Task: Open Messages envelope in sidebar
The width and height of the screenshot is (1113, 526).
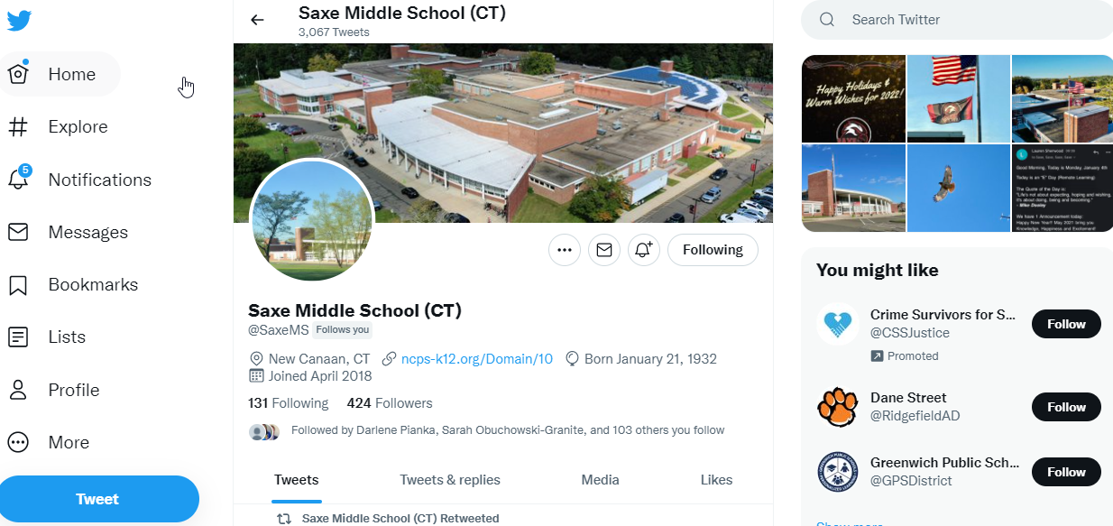Action: [18, 232]
